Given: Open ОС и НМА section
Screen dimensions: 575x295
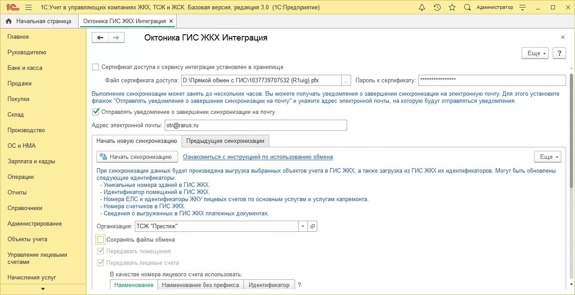Looking at the screenshot, I should pyautogui.click(x=21, y=145).
